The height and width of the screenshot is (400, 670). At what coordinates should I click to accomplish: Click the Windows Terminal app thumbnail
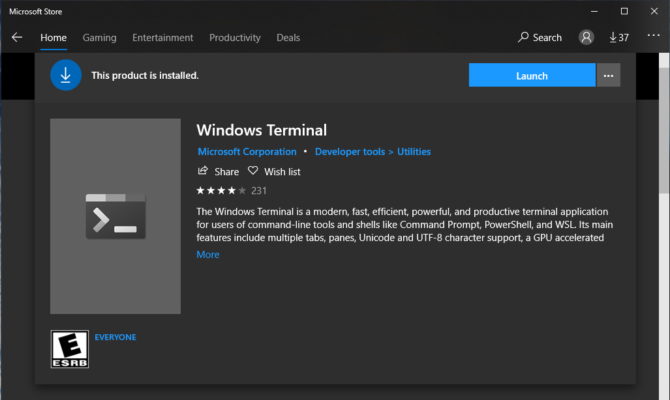(115, 216)
